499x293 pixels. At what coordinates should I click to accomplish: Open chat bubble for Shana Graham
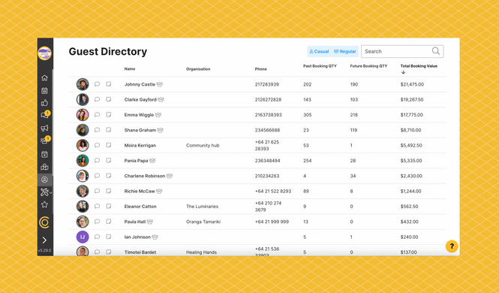97,130
